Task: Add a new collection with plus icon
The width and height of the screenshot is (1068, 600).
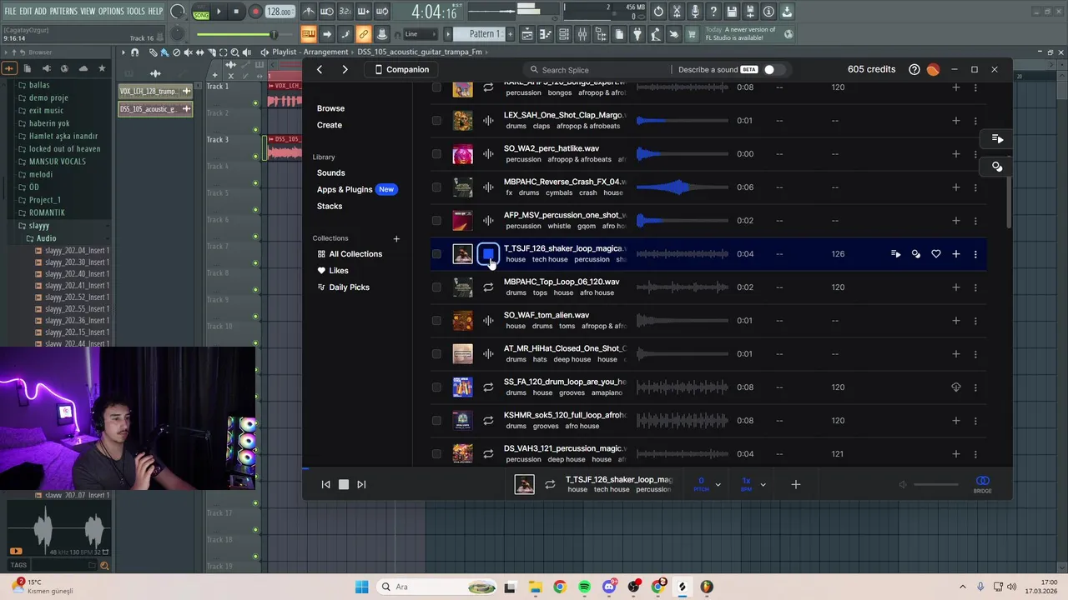Action: pos(396,238)
